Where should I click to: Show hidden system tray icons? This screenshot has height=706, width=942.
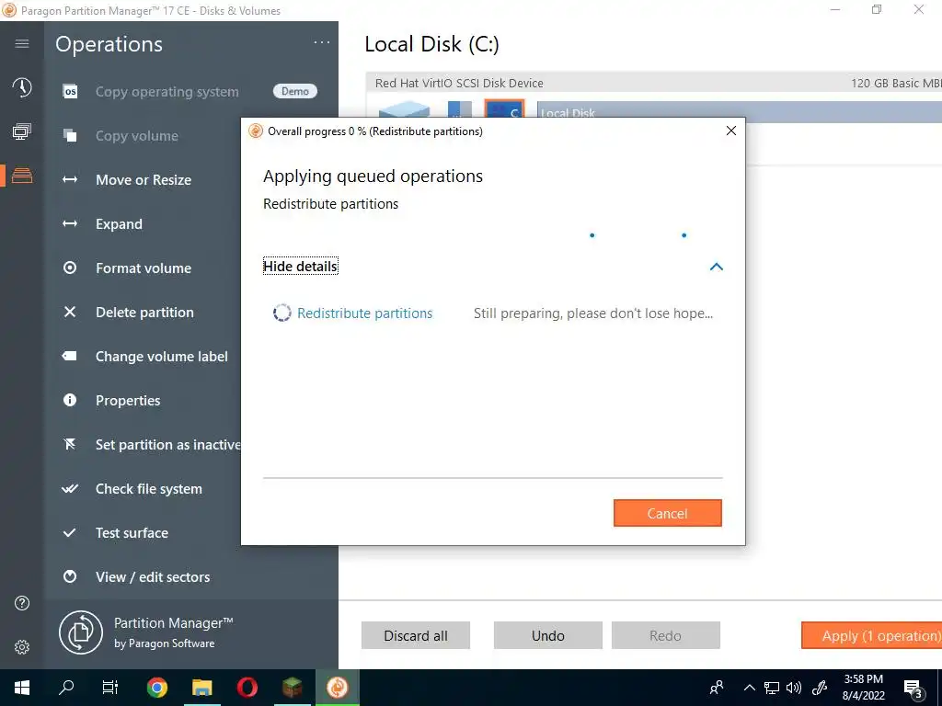749,688
